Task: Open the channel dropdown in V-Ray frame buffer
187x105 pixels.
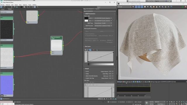Action: pyautogui.click(x=124, y=7)
